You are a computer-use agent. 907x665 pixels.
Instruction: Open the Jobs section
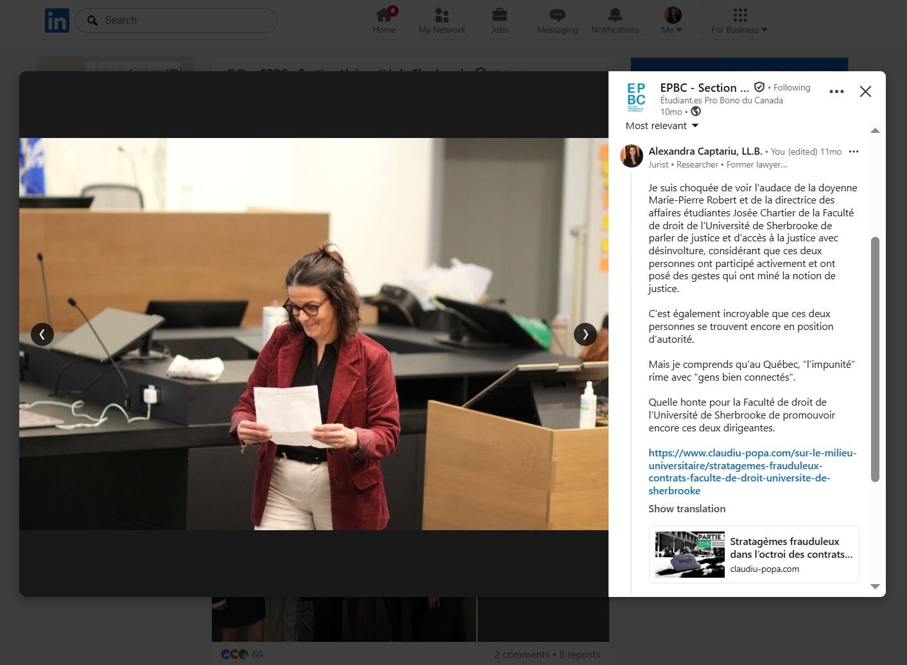click(499, 21)
